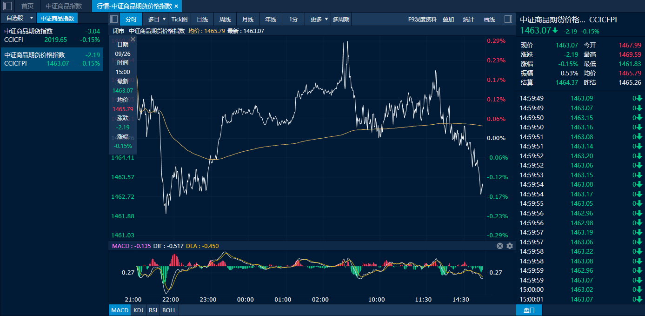This screenshot has height=316, width=645.
Task: Switch indicator to KDJ
Action: [x=138, y=310]
